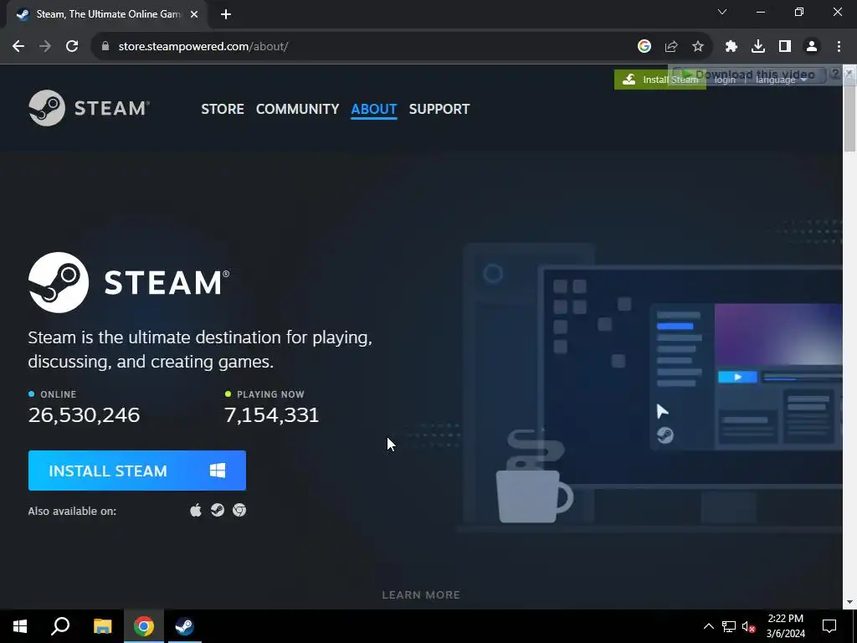
Task: Open the Windows Start menu
Action: coord(20,626)
